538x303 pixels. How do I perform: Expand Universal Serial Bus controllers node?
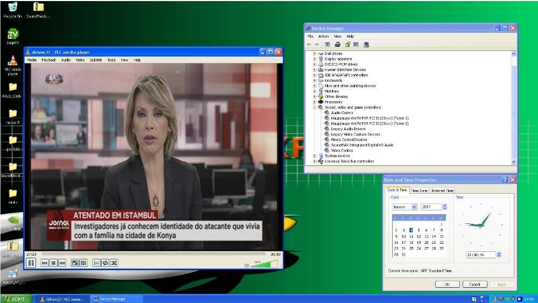[x=315, y=161]
